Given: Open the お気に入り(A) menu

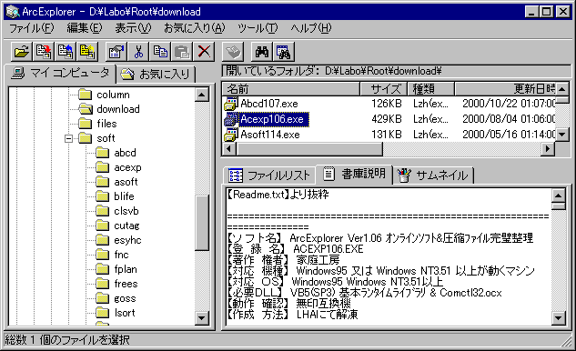Looking at the screenshot, I should coord(195,28).
